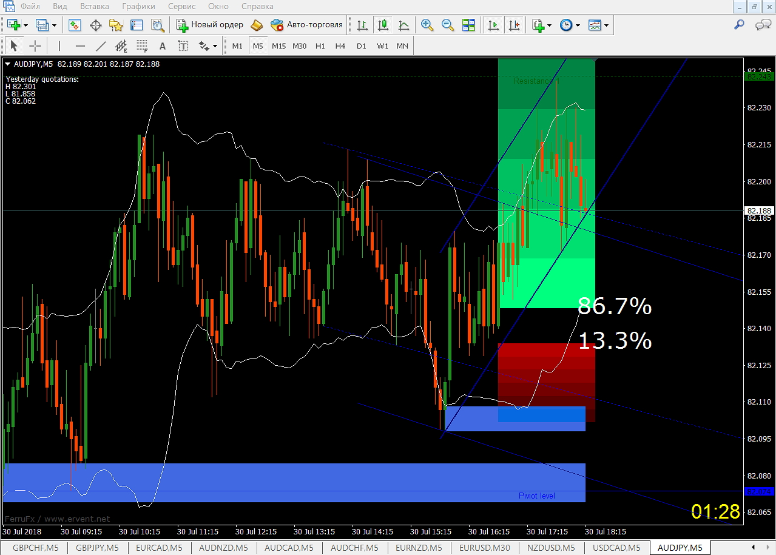Zoom out of the chart

pos(448,25)
